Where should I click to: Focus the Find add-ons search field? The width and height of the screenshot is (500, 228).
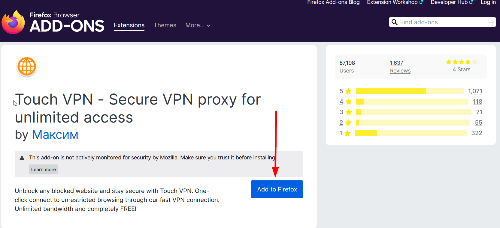tap(443, 22)
